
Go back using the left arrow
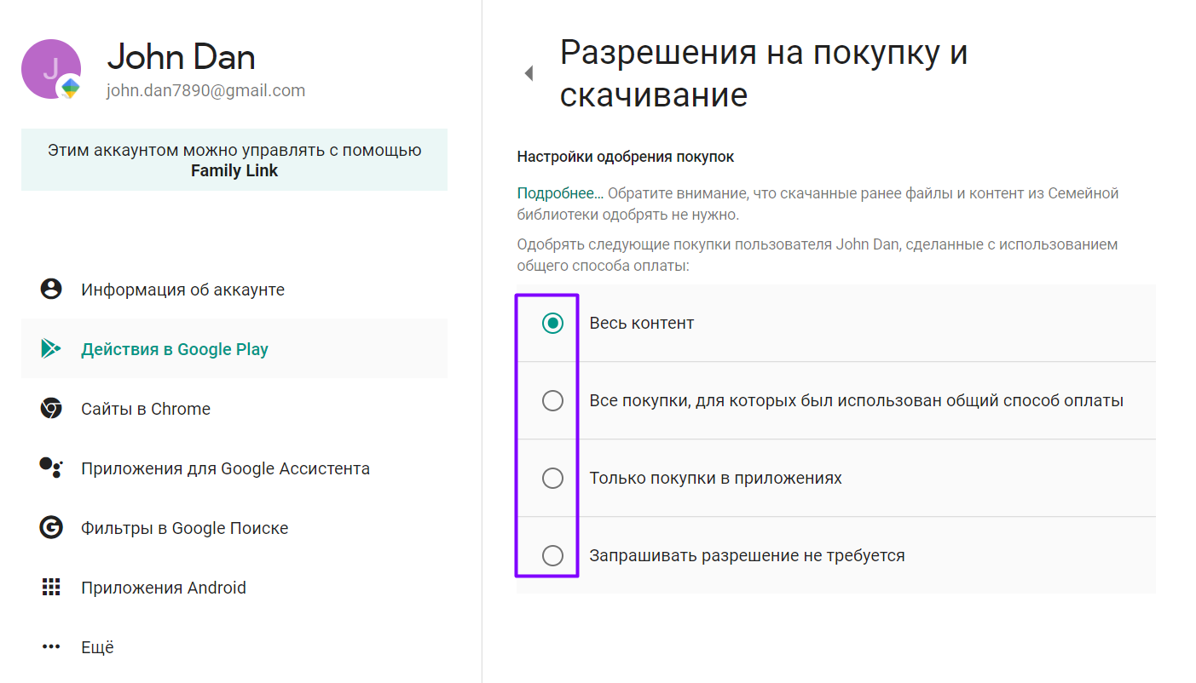[x=529, y=73]
